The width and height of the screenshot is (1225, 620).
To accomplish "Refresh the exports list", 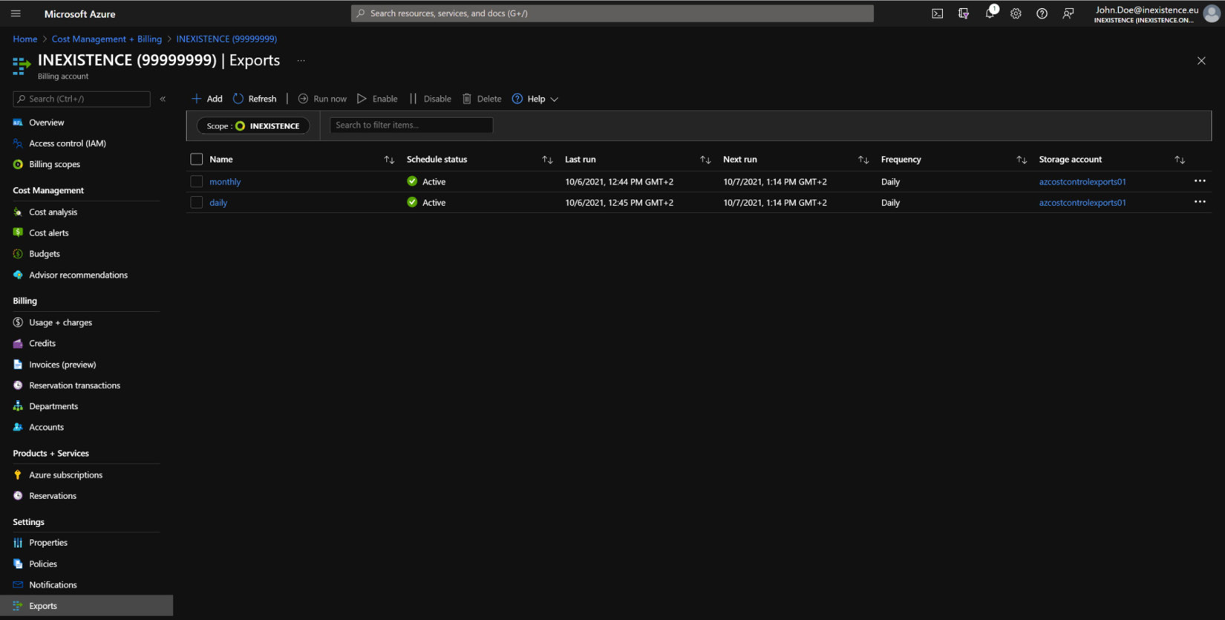I will pyautogui.click(x=255, y=99).
